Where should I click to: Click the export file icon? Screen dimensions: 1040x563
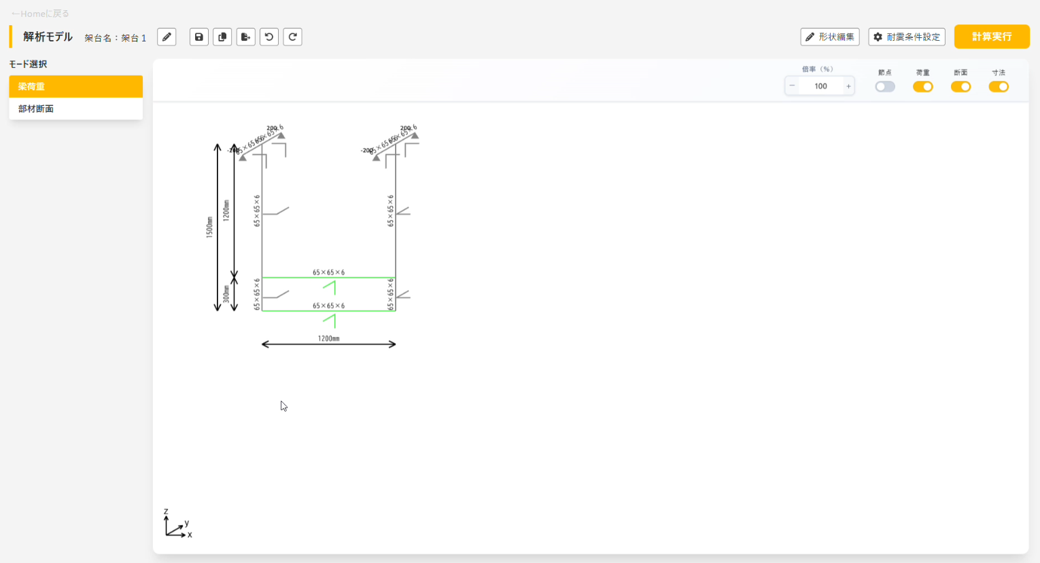[245, 37]
